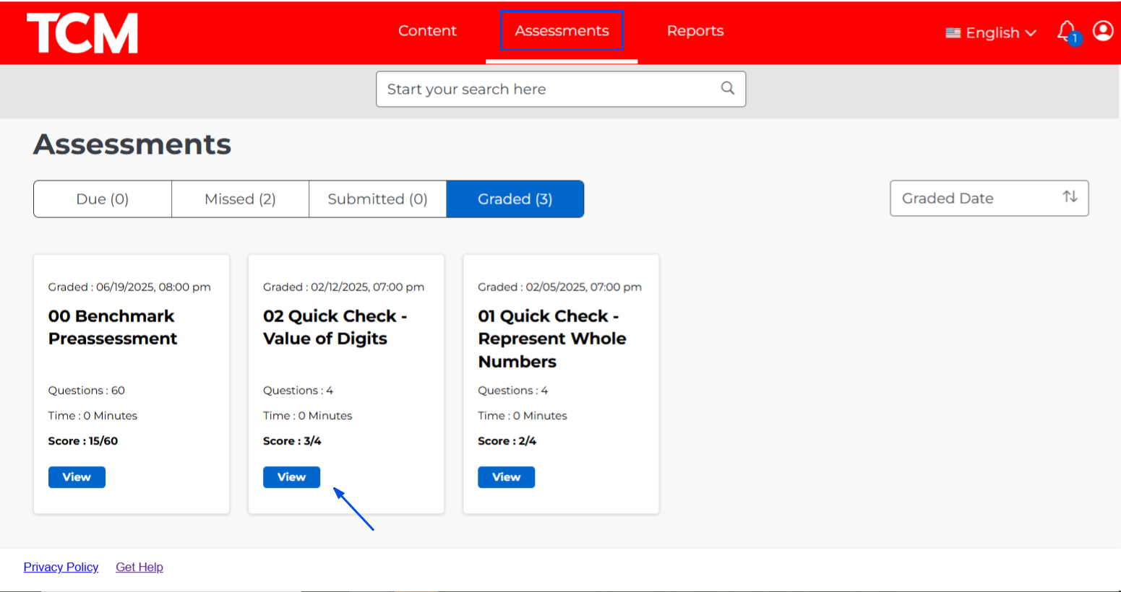Image resolution: width=1121 pixels, height=592 pixels.
Task: Switch to the Missed (2) tab
Action: click(240, 199)
